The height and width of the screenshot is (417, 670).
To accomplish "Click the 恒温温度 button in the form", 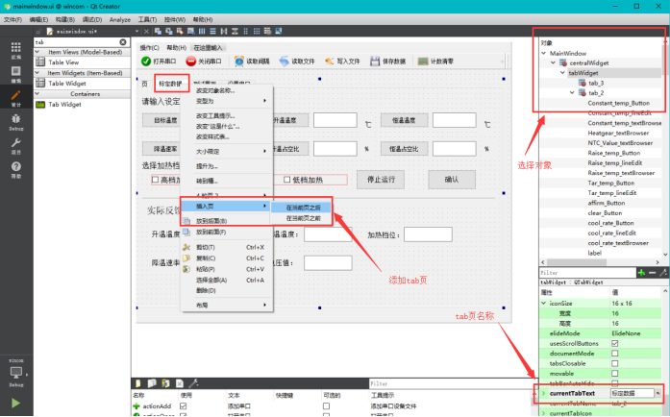I will [x=405, y=120].
